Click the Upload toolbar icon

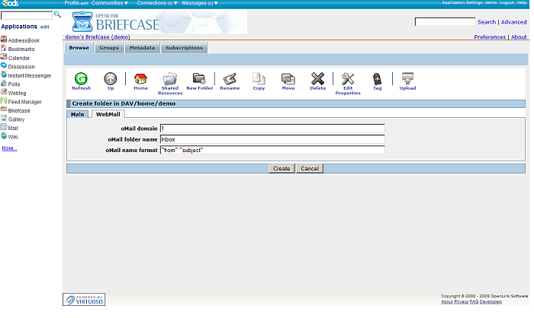[x=407, y=78]
